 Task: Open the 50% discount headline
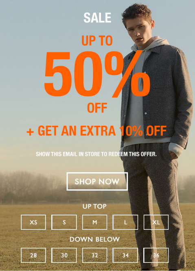coord(97,74)
